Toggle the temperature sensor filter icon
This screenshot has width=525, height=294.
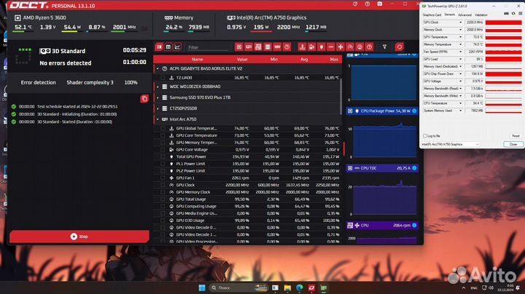pyautogui.click(x=302, y=47)
